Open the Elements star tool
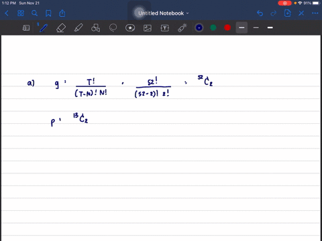322x241 pixels. (130, 28)
